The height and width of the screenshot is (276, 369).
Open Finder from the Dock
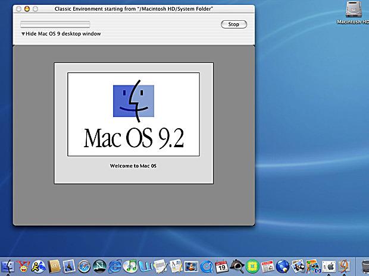[8, 267]
